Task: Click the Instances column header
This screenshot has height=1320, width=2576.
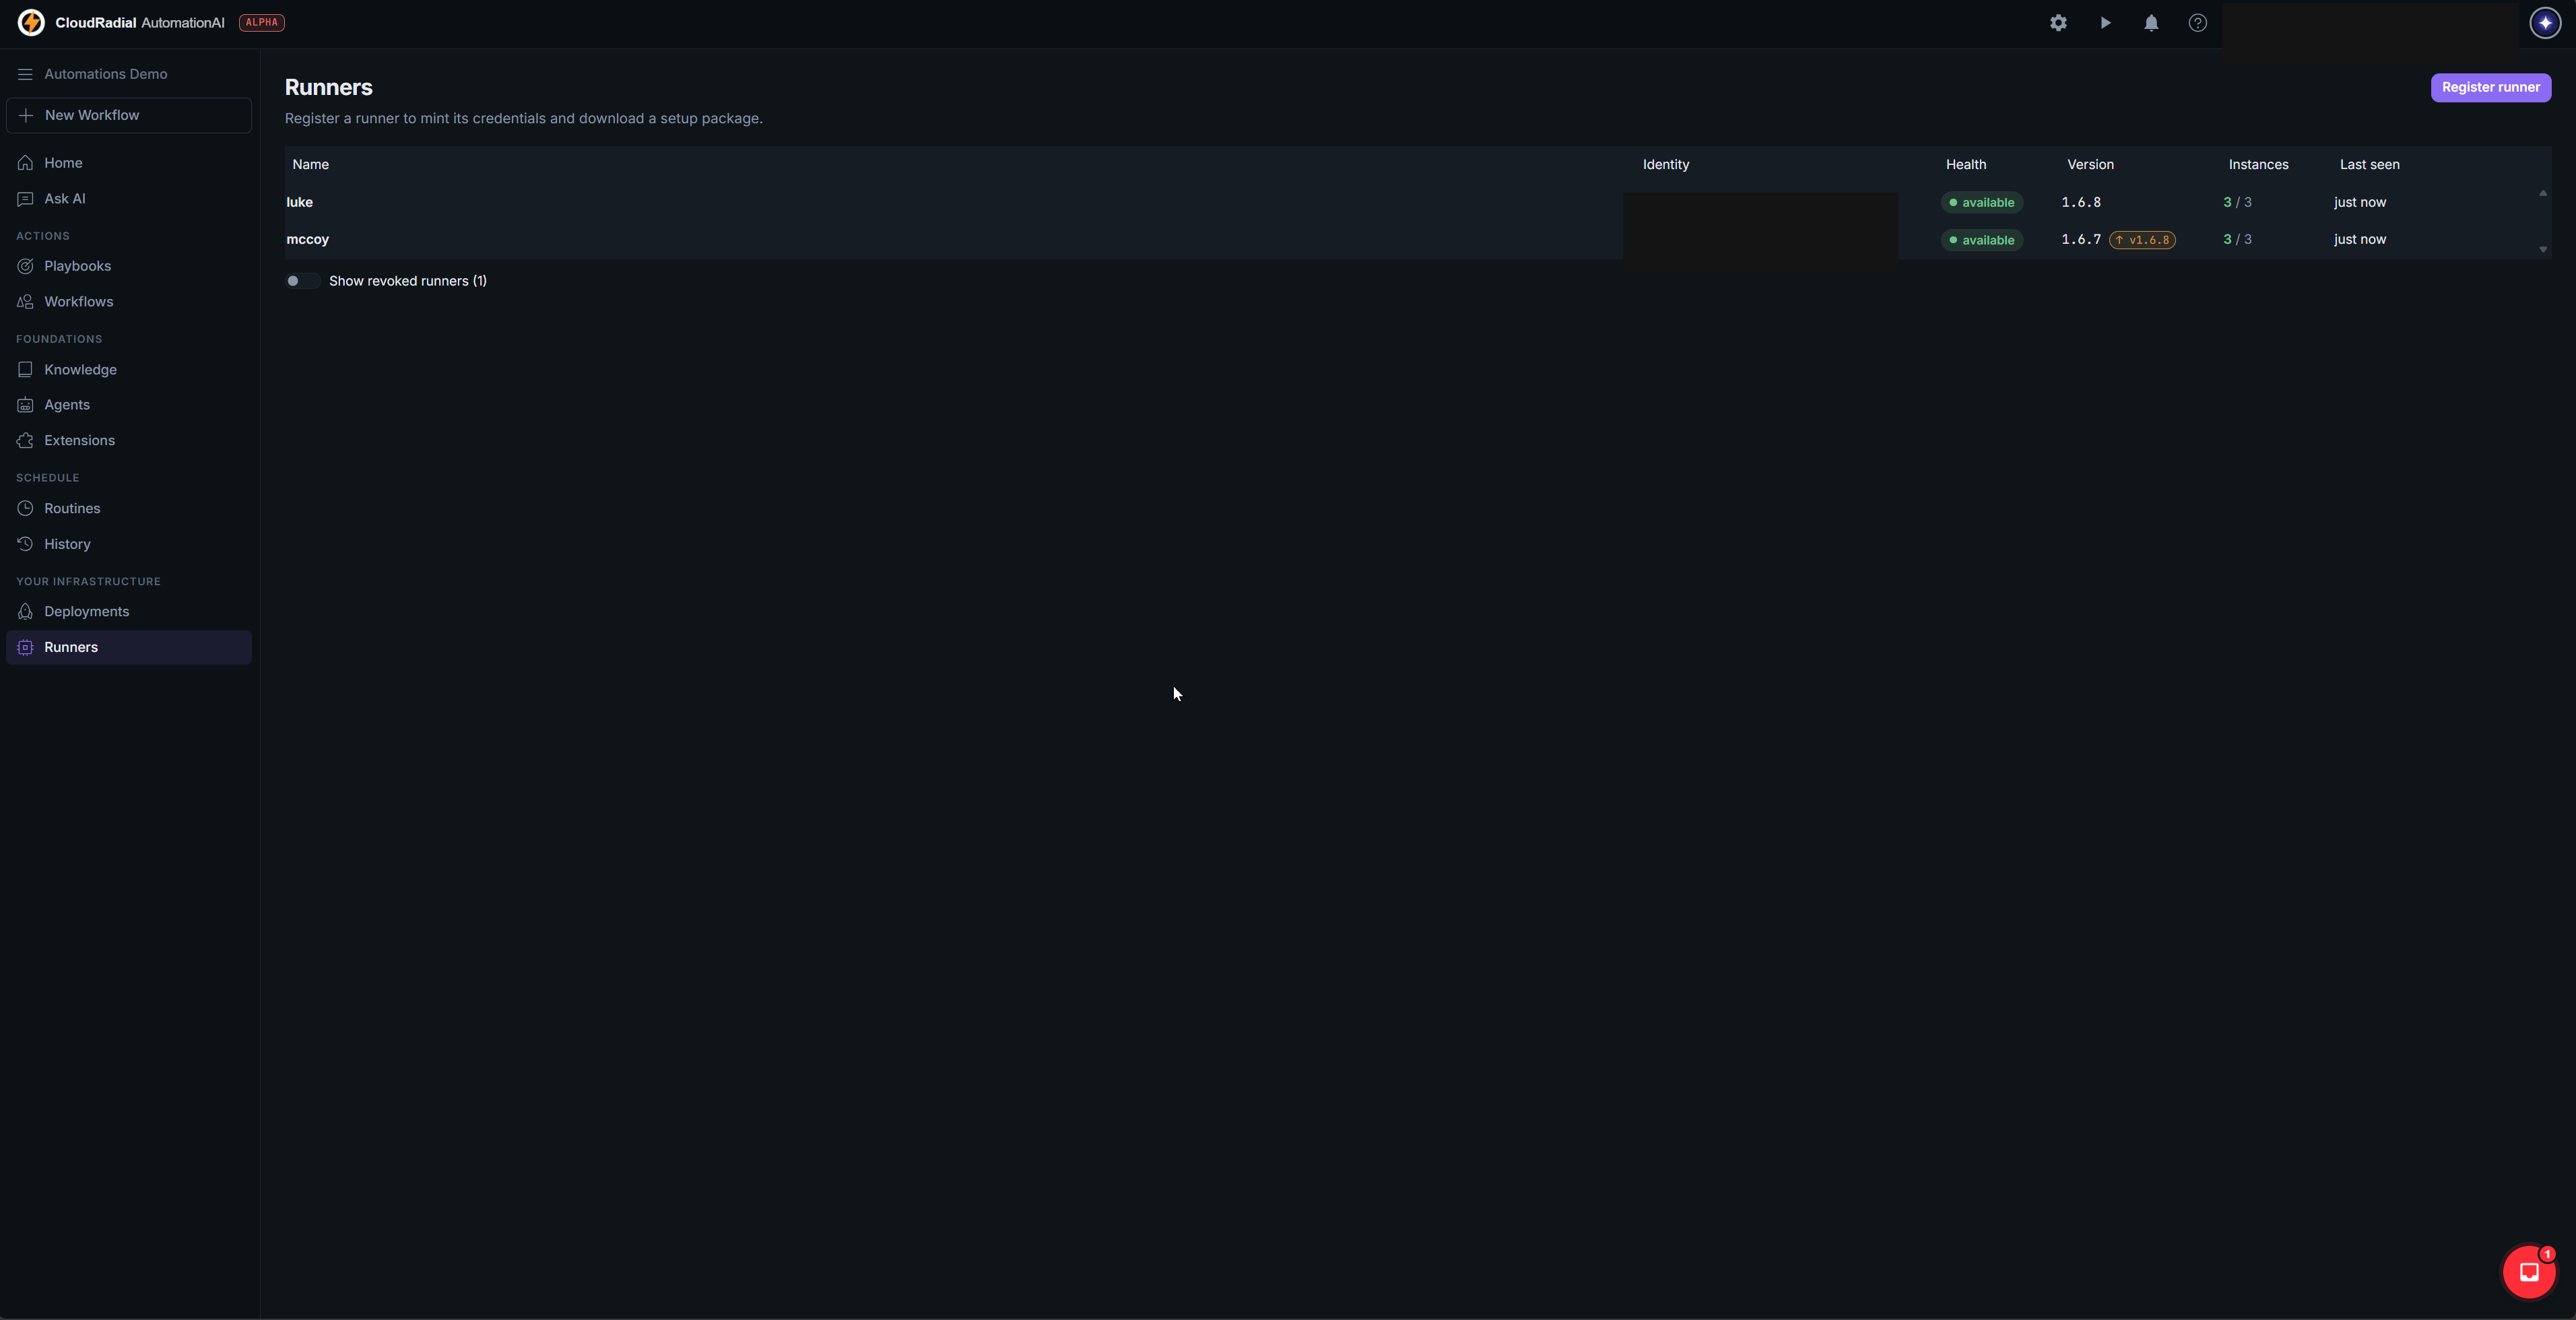Action: point(2258,165)
